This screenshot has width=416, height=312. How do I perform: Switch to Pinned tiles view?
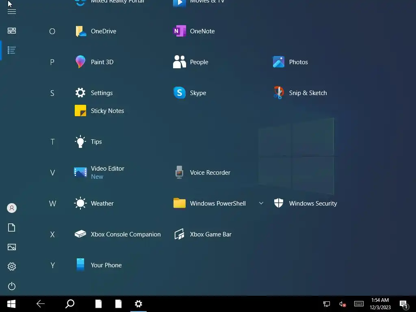[12, 31]
